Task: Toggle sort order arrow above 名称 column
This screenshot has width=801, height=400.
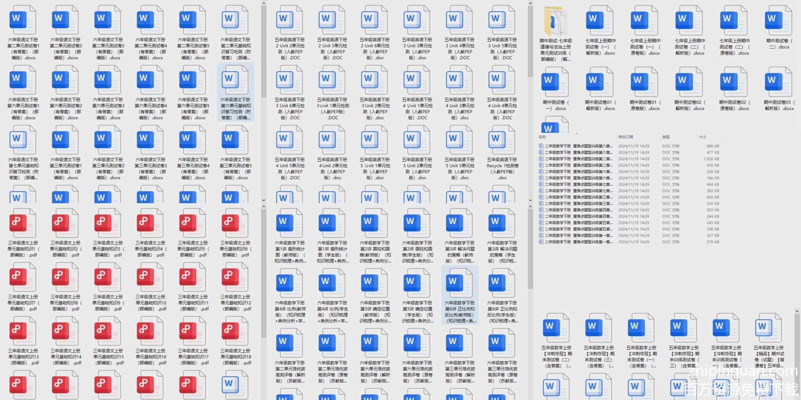Action: click(x=576, y=134)
